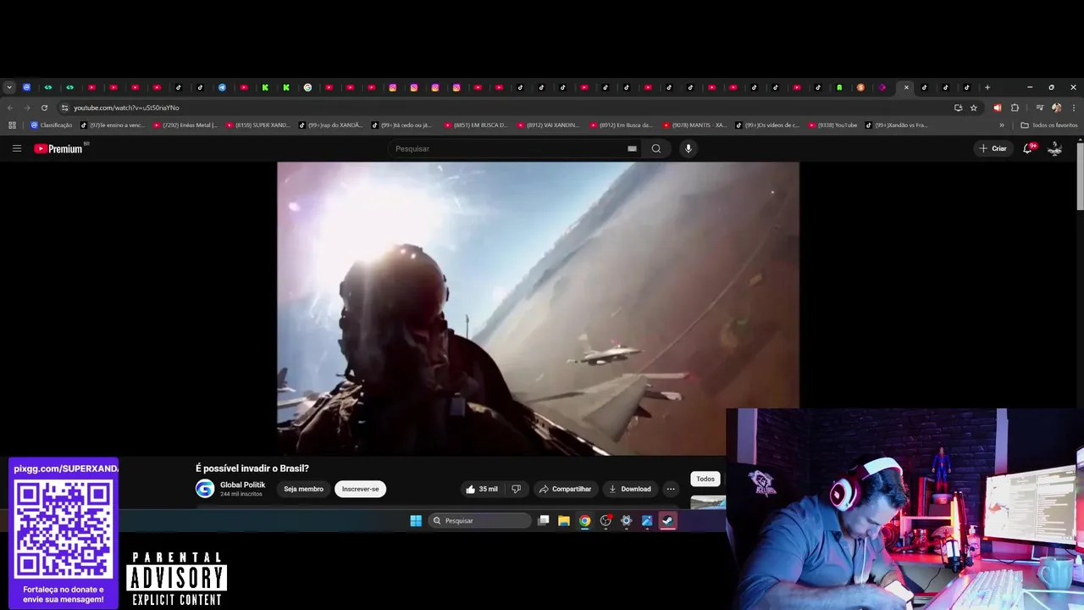This screenshot has height=610, width=1084.
Task: Download the video
Action: pos(629,489)
